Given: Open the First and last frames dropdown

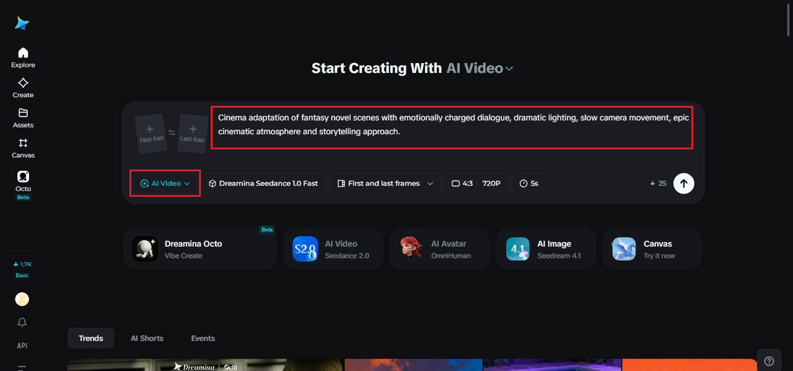Looking at the screenshot, I should point(385,184).
